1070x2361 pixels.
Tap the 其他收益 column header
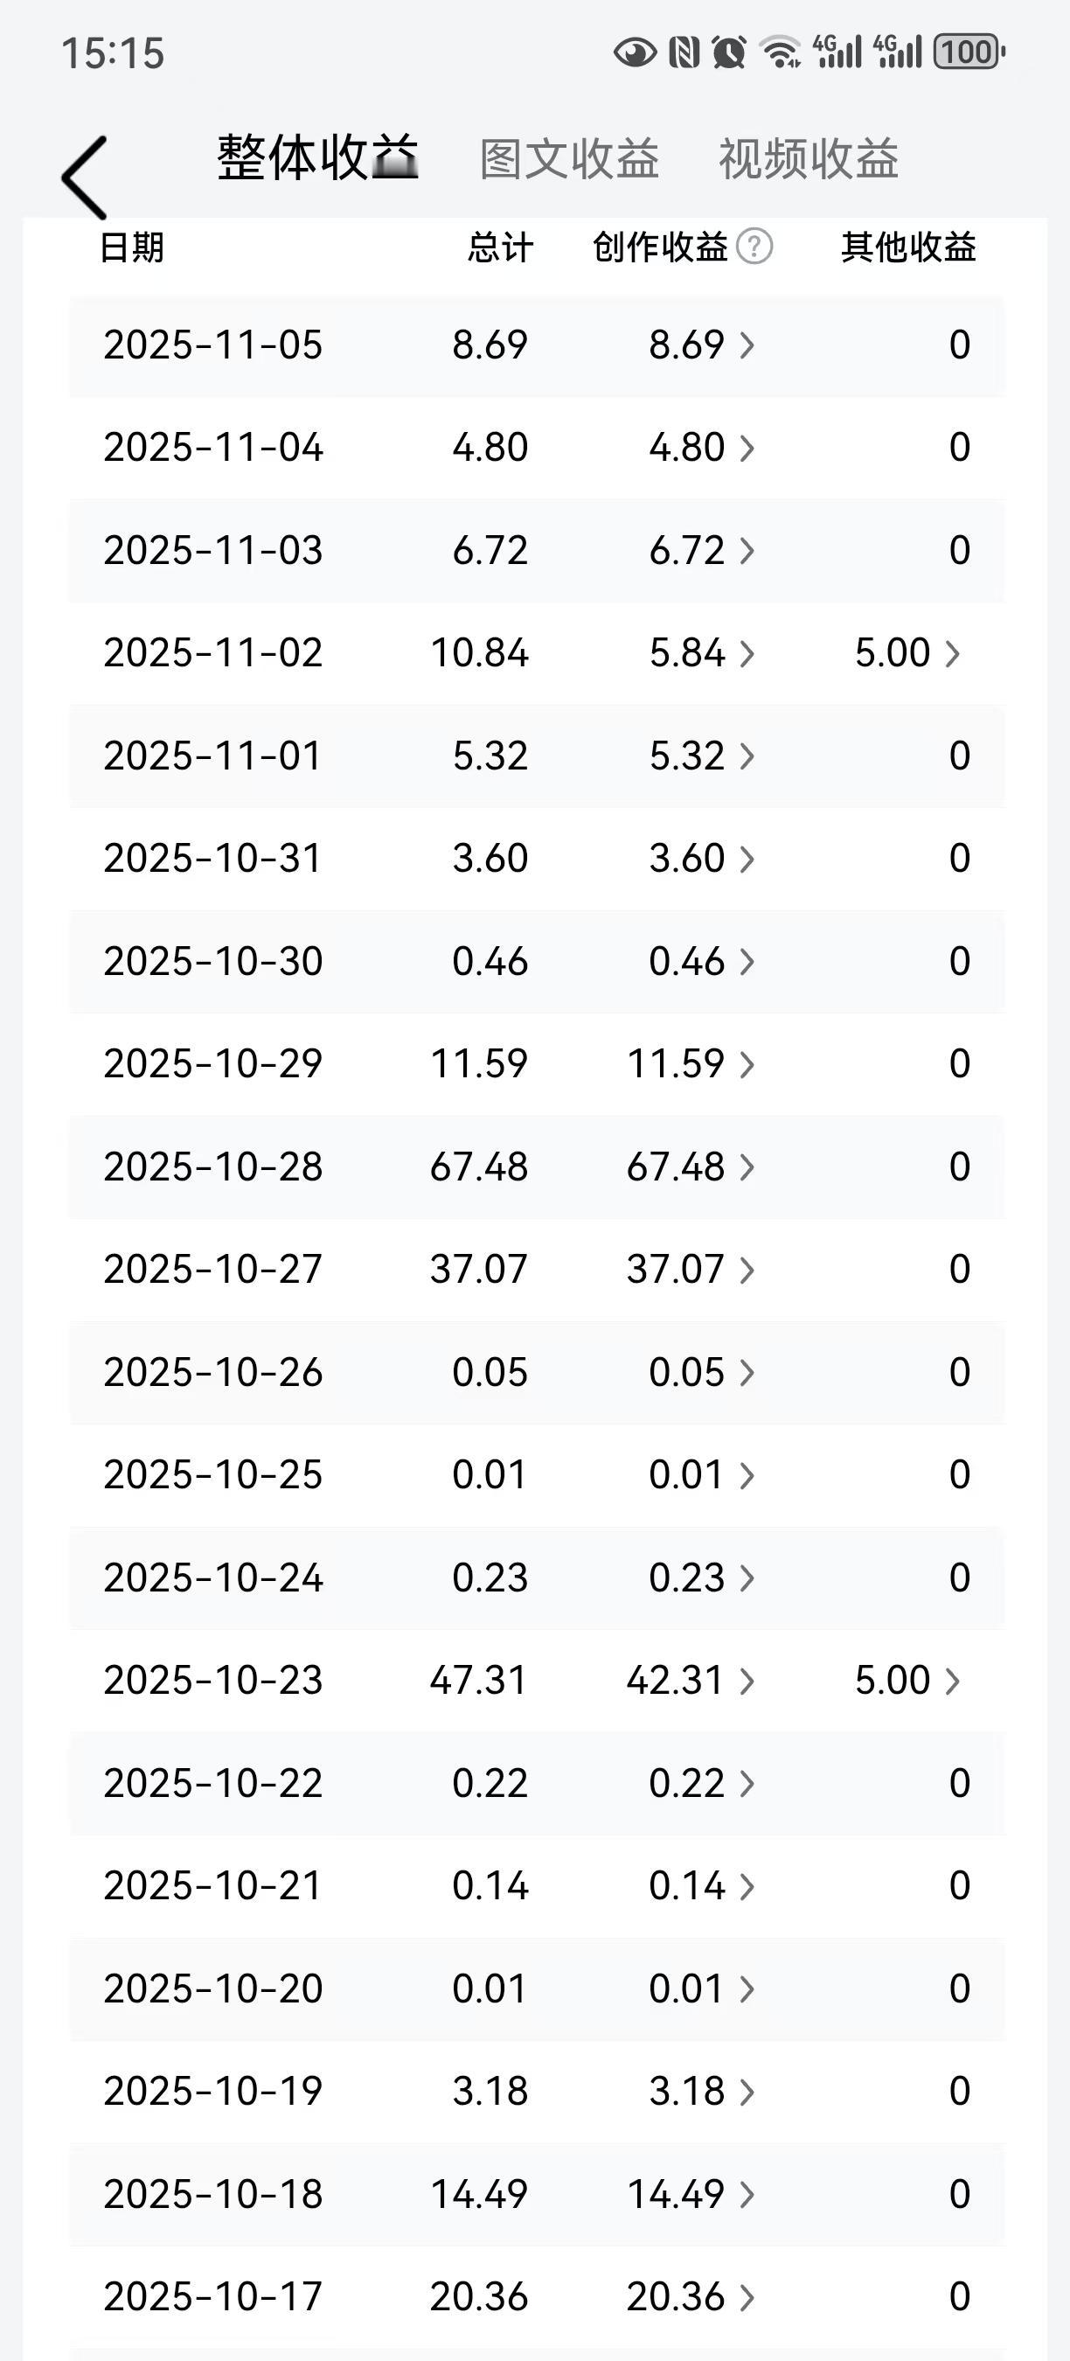point(909,247)
